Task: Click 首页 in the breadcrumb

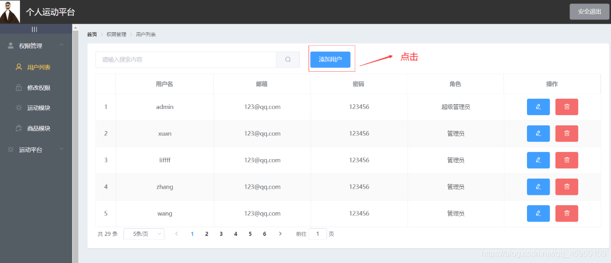Action: 92,35
